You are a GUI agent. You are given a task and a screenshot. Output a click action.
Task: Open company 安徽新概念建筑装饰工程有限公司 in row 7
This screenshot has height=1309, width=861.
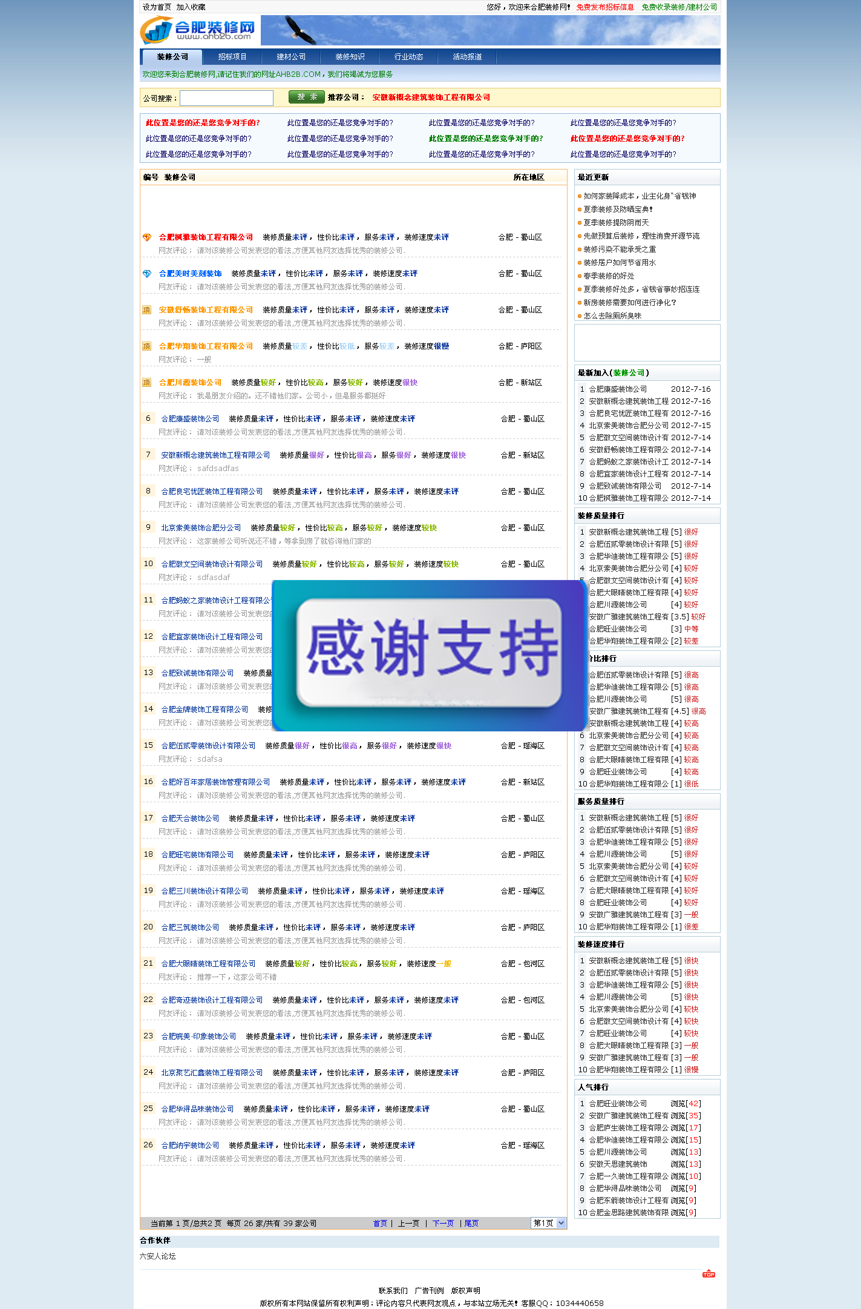pyautogui.click(x=215, y=455)
